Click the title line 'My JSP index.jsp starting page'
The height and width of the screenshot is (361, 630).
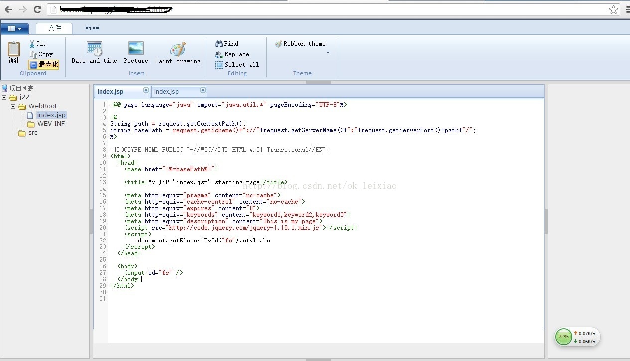[206, 182]
